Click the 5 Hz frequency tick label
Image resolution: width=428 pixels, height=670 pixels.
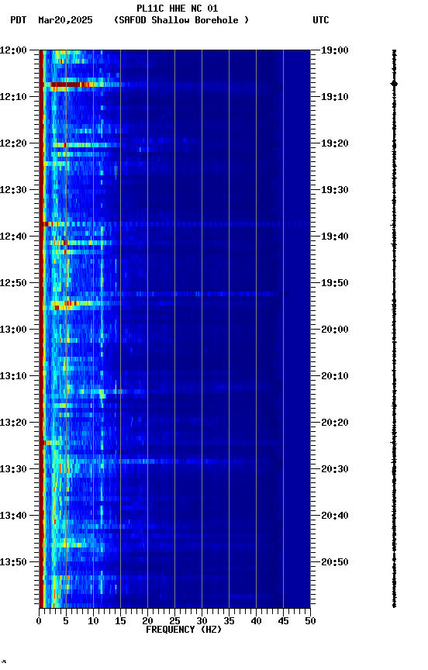66,621
